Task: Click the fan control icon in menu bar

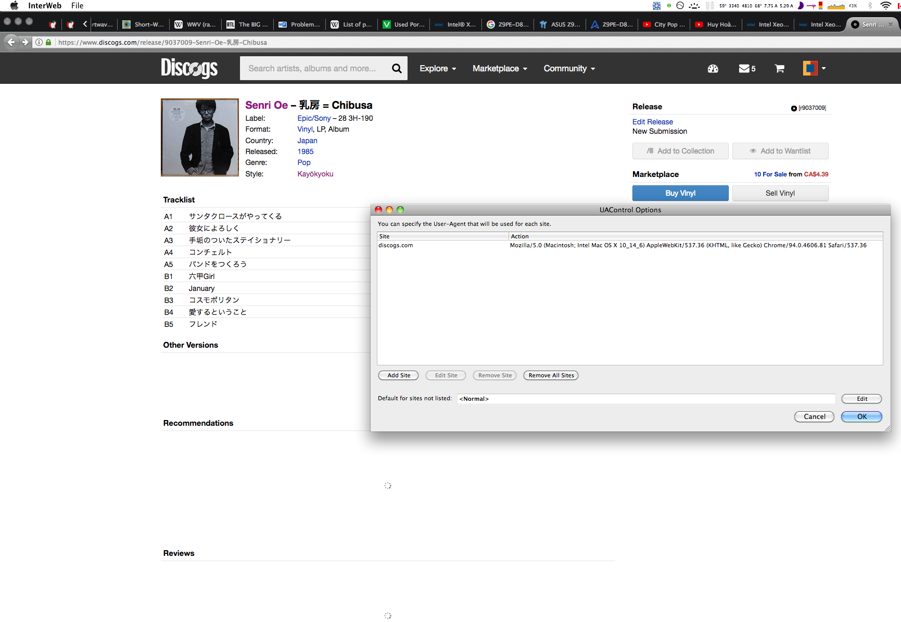Action: (x=657, y=6)
